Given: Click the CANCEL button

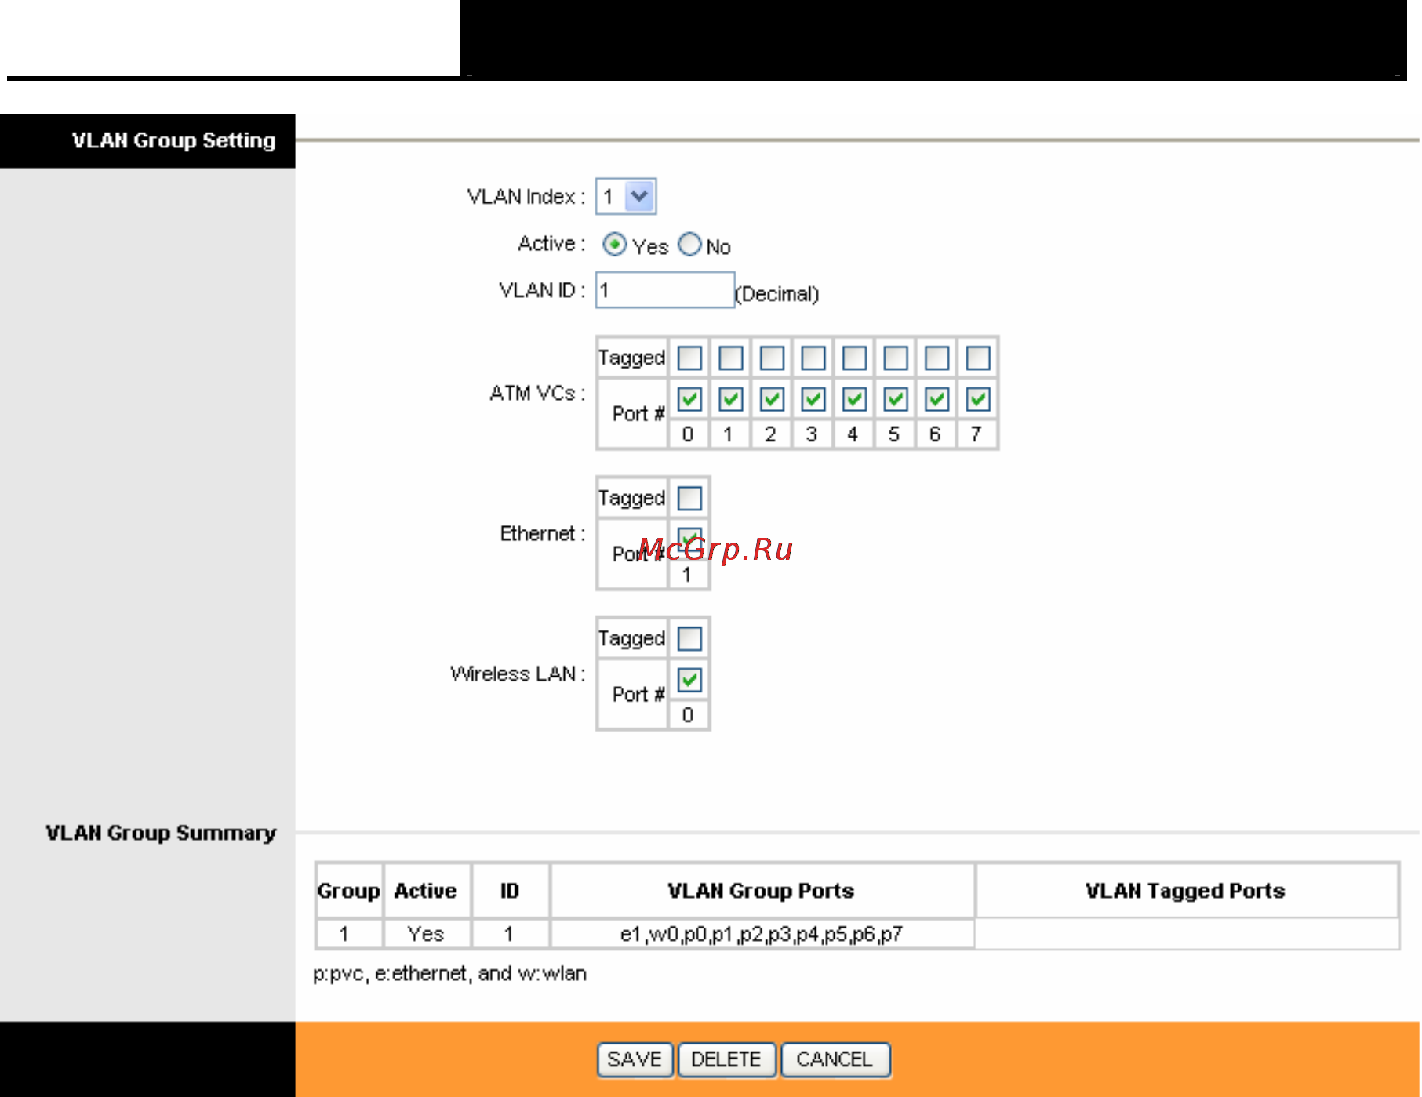Looking at the screenshot, I should point(835,1060).
